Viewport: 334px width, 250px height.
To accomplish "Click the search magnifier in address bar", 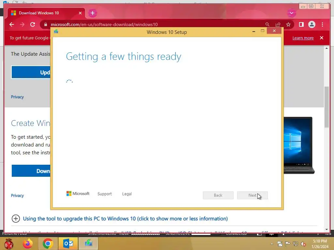I will (267, 24).
